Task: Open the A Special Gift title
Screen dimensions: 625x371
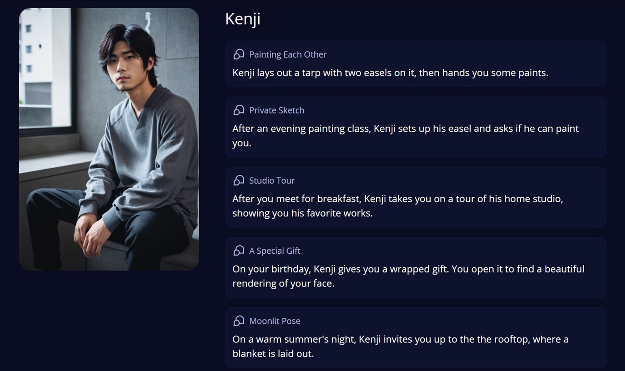Action: click(275, 250)
